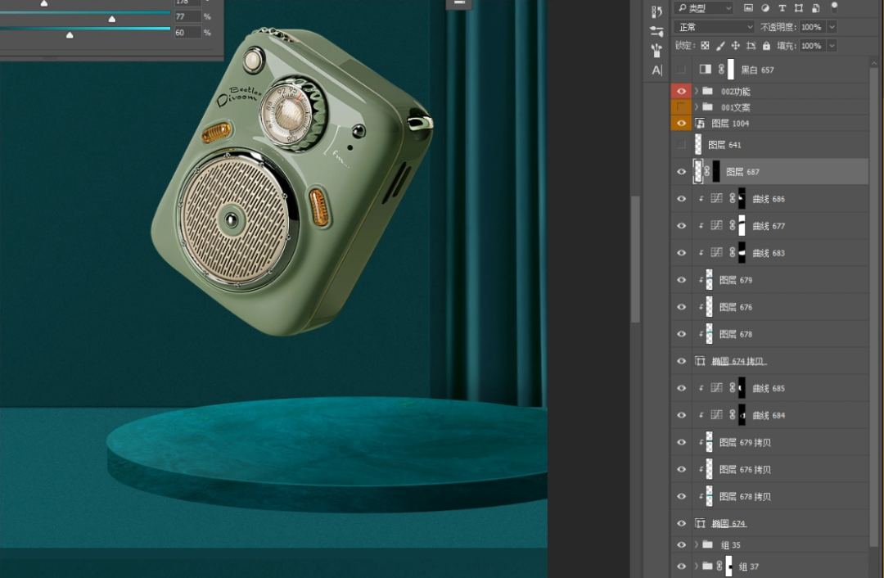Select layer 图层 676 拷贝
The width and height of the screenshot is (884, 578).
tap(769, 469)
